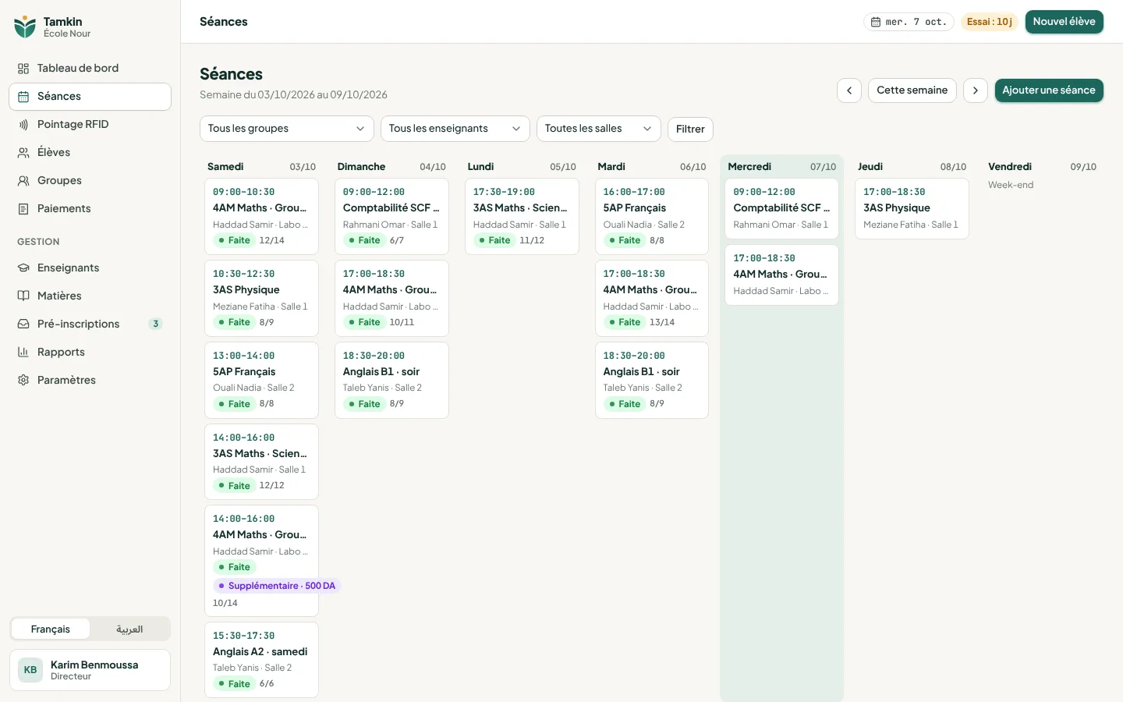The image size is (1123, 702).
Task: Open Karim Benmoussa profile card
Action: point(90,670)
